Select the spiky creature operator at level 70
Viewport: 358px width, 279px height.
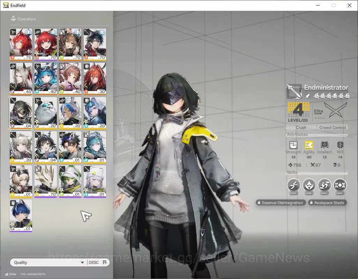pos(45,181)
